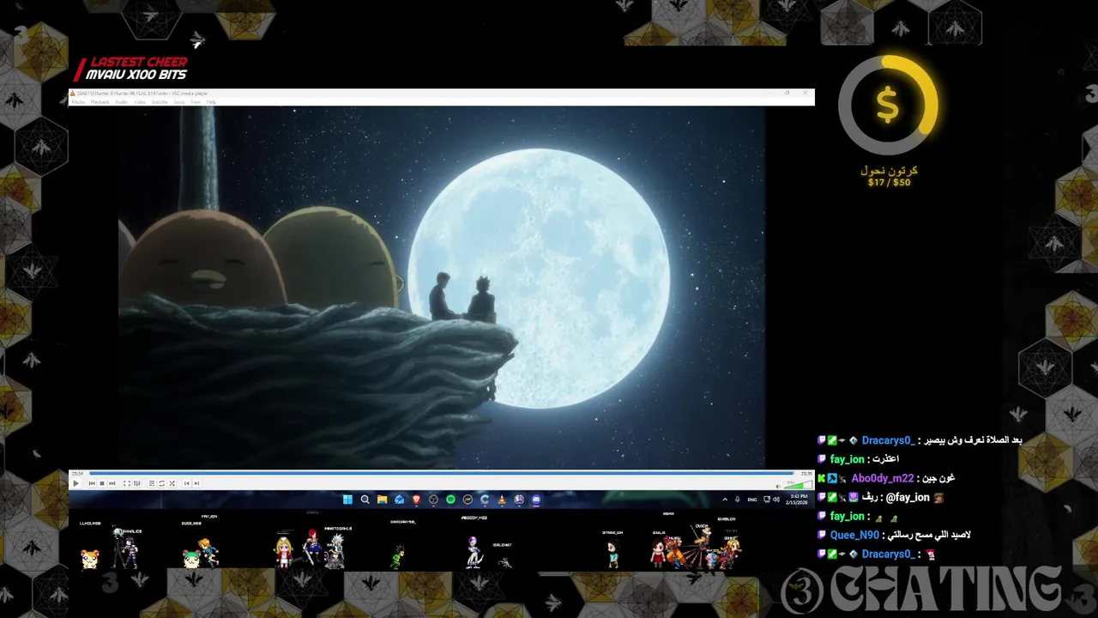The image size is (1098, 618).
Task: Click the VLC play button
Action: click(75, 483)
